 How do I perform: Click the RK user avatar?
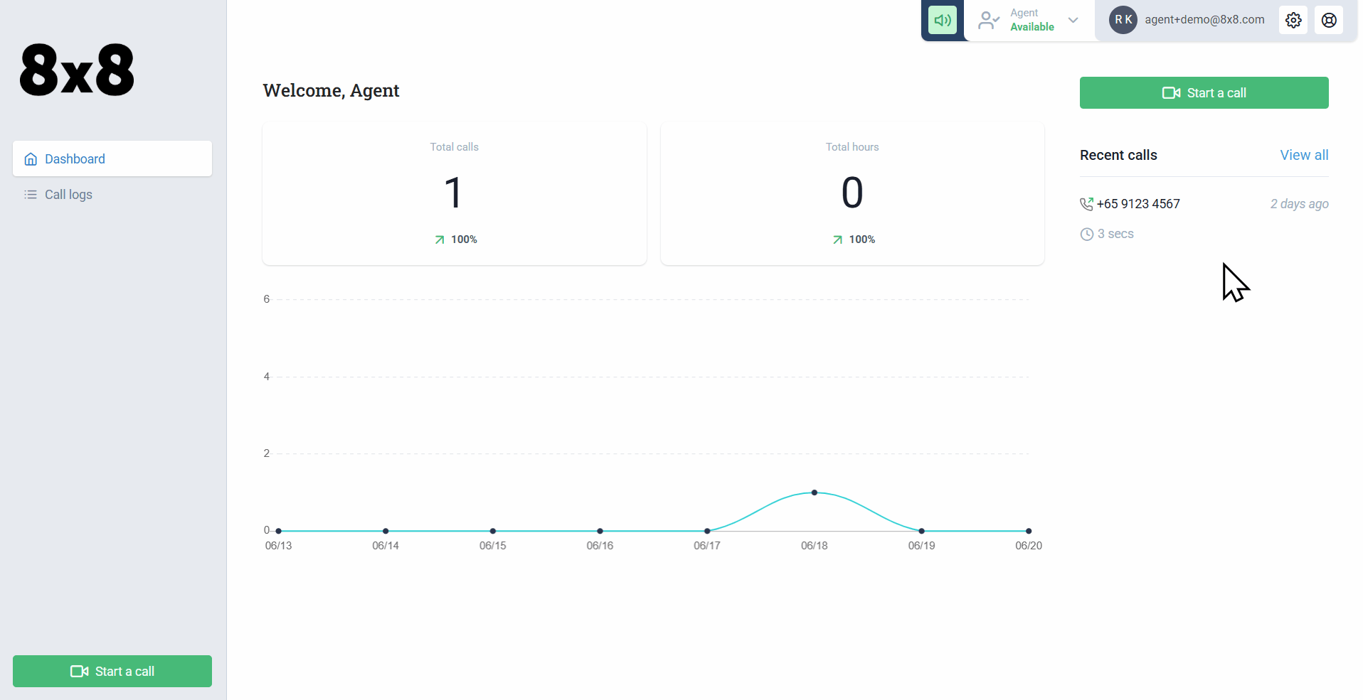[1123, 20]
